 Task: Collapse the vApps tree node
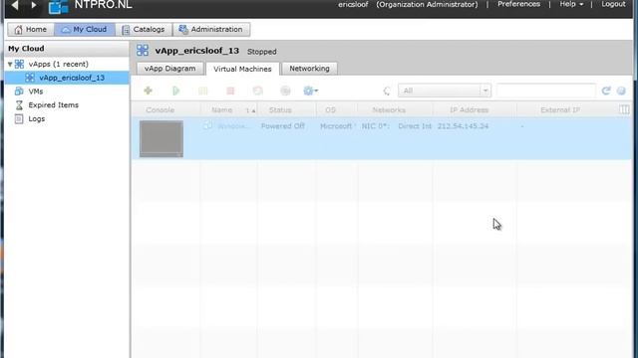10,64
